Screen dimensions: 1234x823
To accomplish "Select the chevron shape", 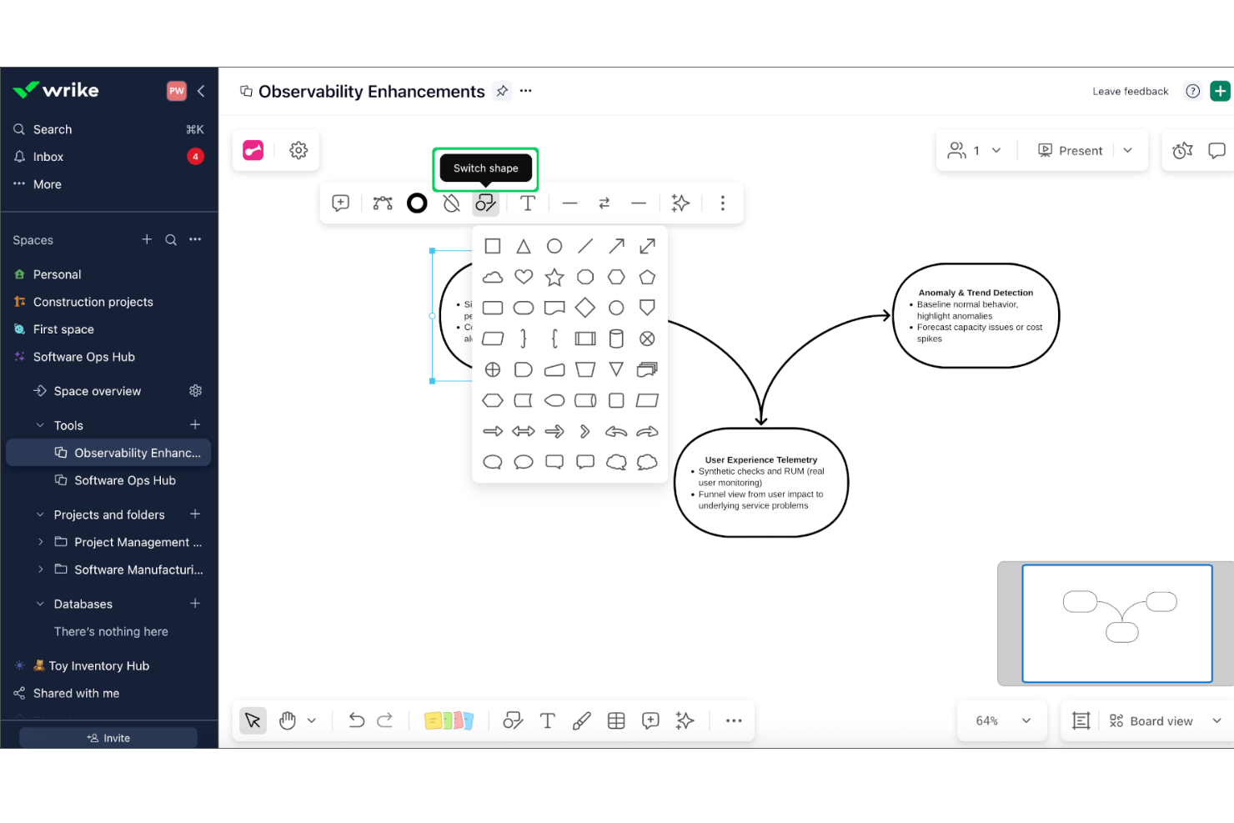I will coord(585,431).
